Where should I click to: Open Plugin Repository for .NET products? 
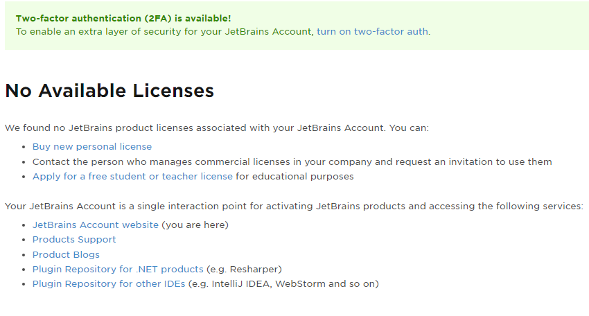tap(118, 270)
